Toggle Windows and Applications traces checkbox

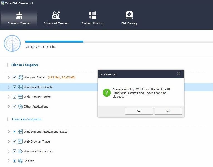(14, 132)
